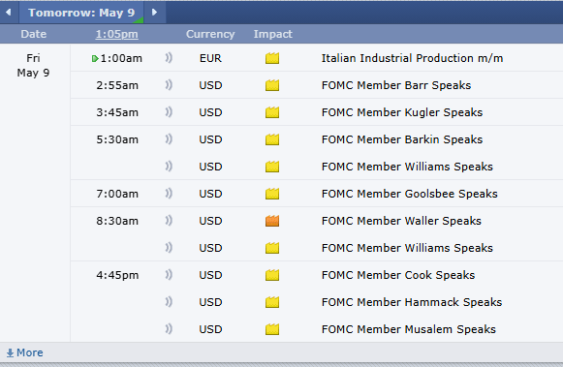Click the 7:00am time cell
The height and width of the screenshot is (367, 563).
(x=117, y=194)
